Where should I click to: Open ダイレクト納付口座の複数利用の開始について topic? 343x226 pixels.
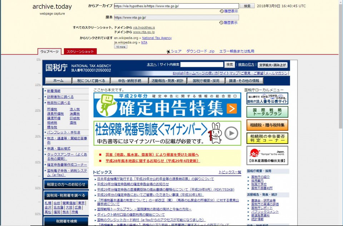pyautogui.click(x=131, y=215)
